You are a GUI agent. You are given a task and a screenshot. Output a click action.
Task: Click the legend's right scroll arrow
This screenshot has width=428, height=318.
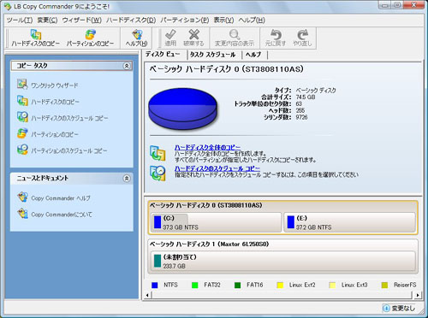pyautogui.click(x=418, y=295)
